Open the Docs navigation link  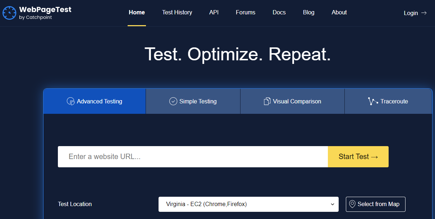pyautogui.click(x=279, y=12)
